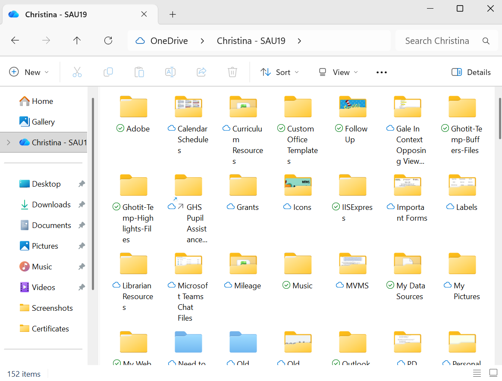
Task: Click the Delete trash can icon
Action: click(x=232, y=72)
